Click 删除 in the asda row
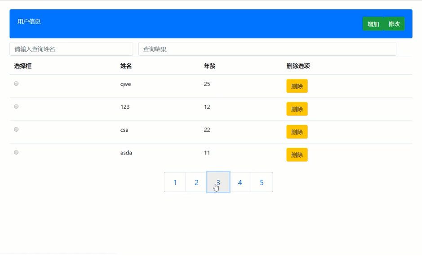This screenshot has height=257, width=422. click(297, 155)
